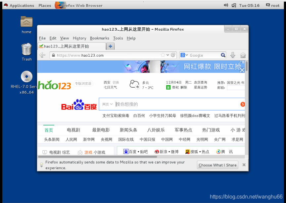
Task: Open the Downloads arrow icon
Action: pos(233,55)
